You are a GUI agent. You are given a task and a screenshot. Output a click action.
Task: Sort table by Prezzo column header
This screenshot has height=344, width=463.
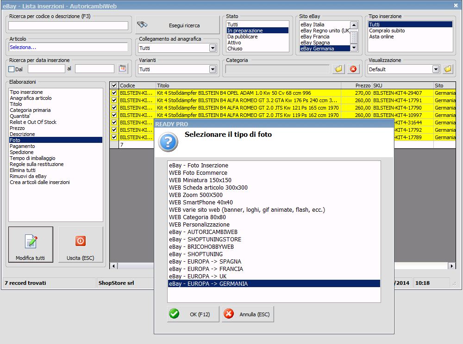357,86
